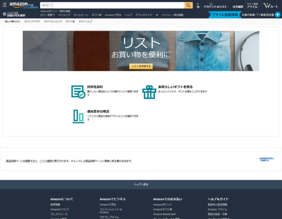Open Amazon プライム footer link
The width and height of the screenshot is (282, 219).
(x=217, y=210)
